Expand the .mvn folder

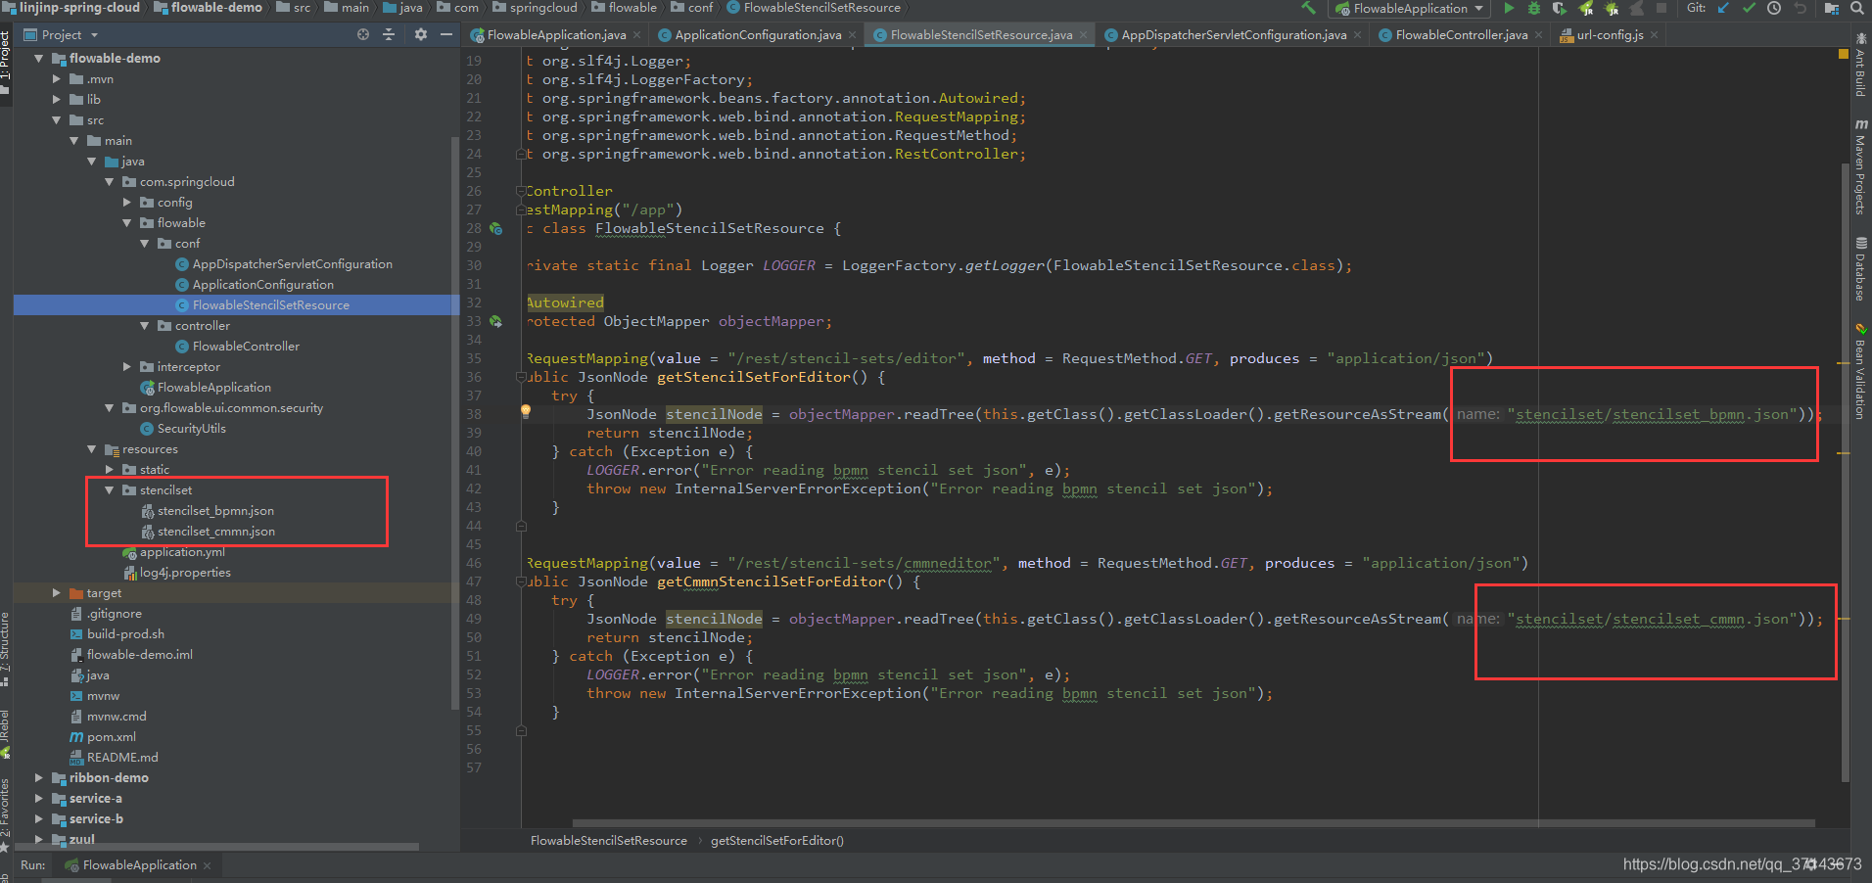pyautogui.click(x=57, y=79)
